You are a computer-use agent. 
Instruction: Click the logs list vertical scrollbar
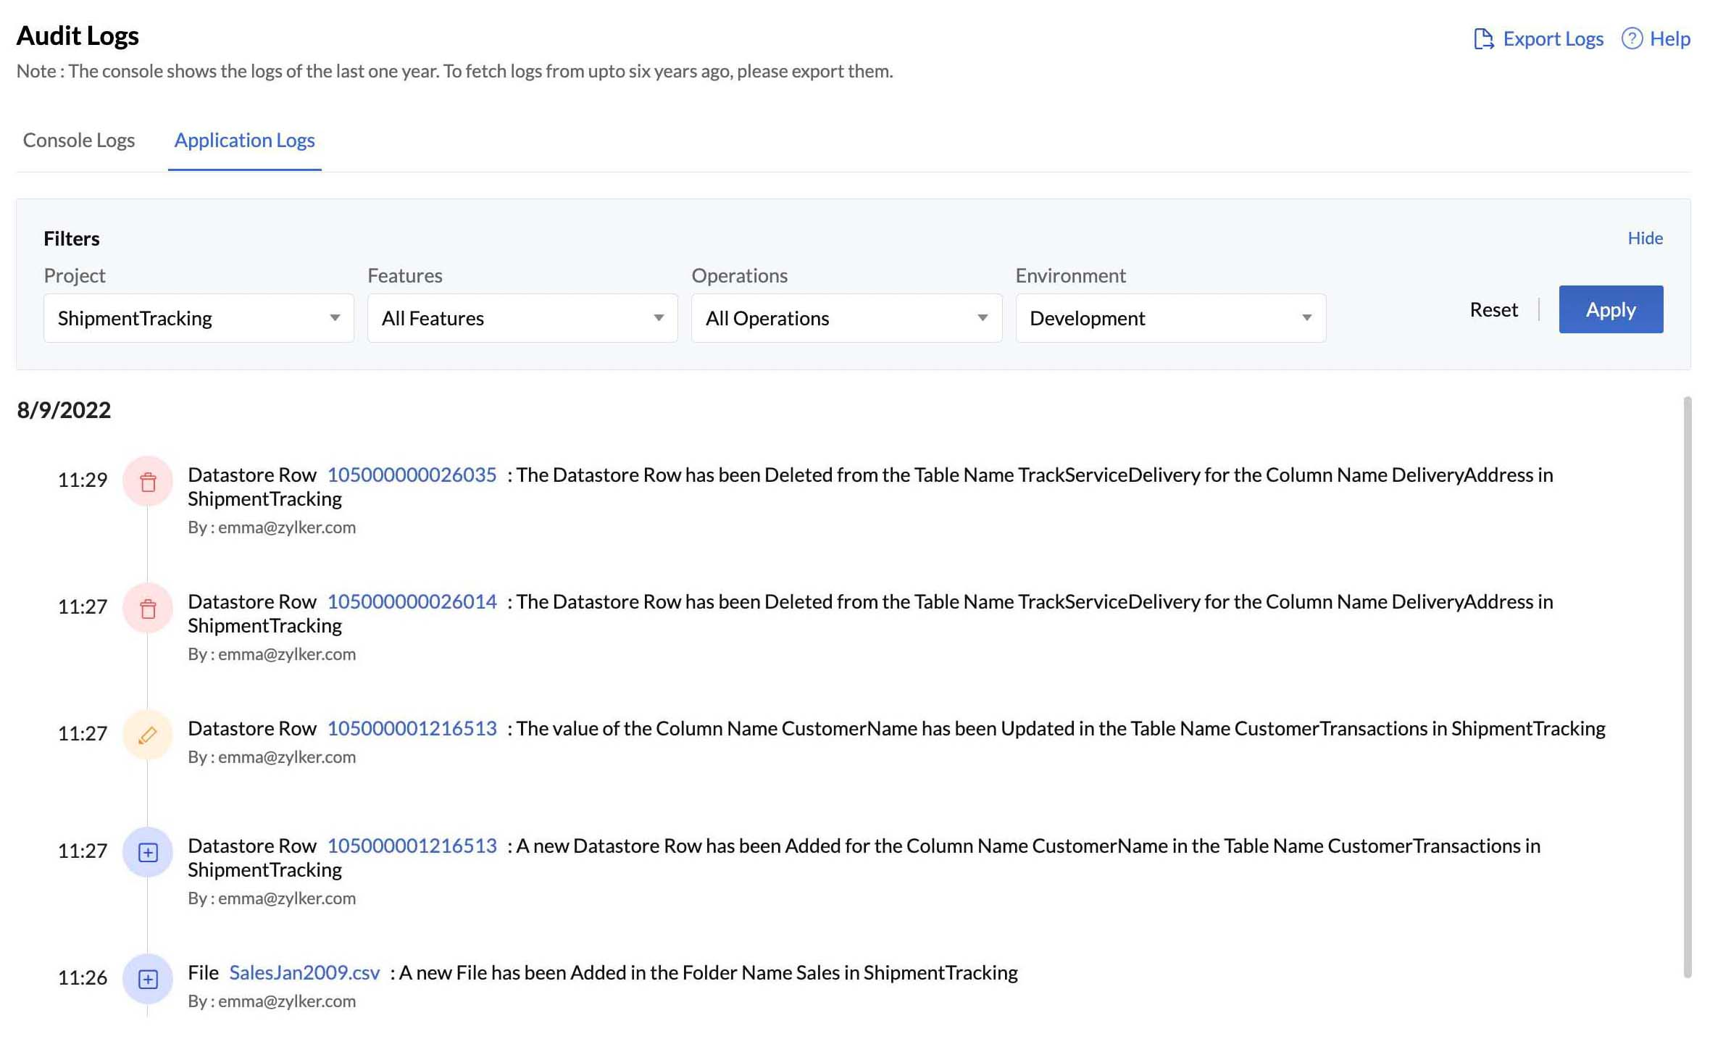(1688, 687)
